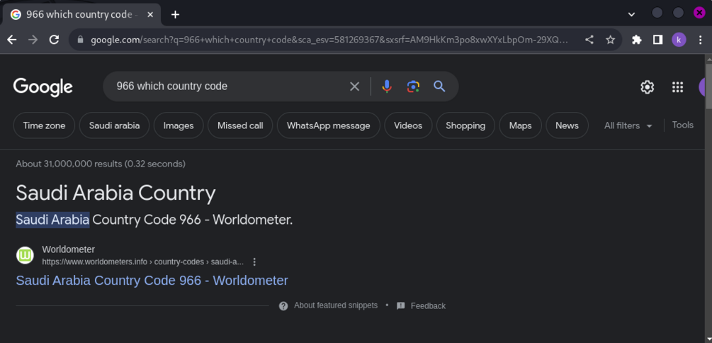Toggle the browser side panel icon
The width and height of the screenshot is (712, 343).
(x=657, y=40)
